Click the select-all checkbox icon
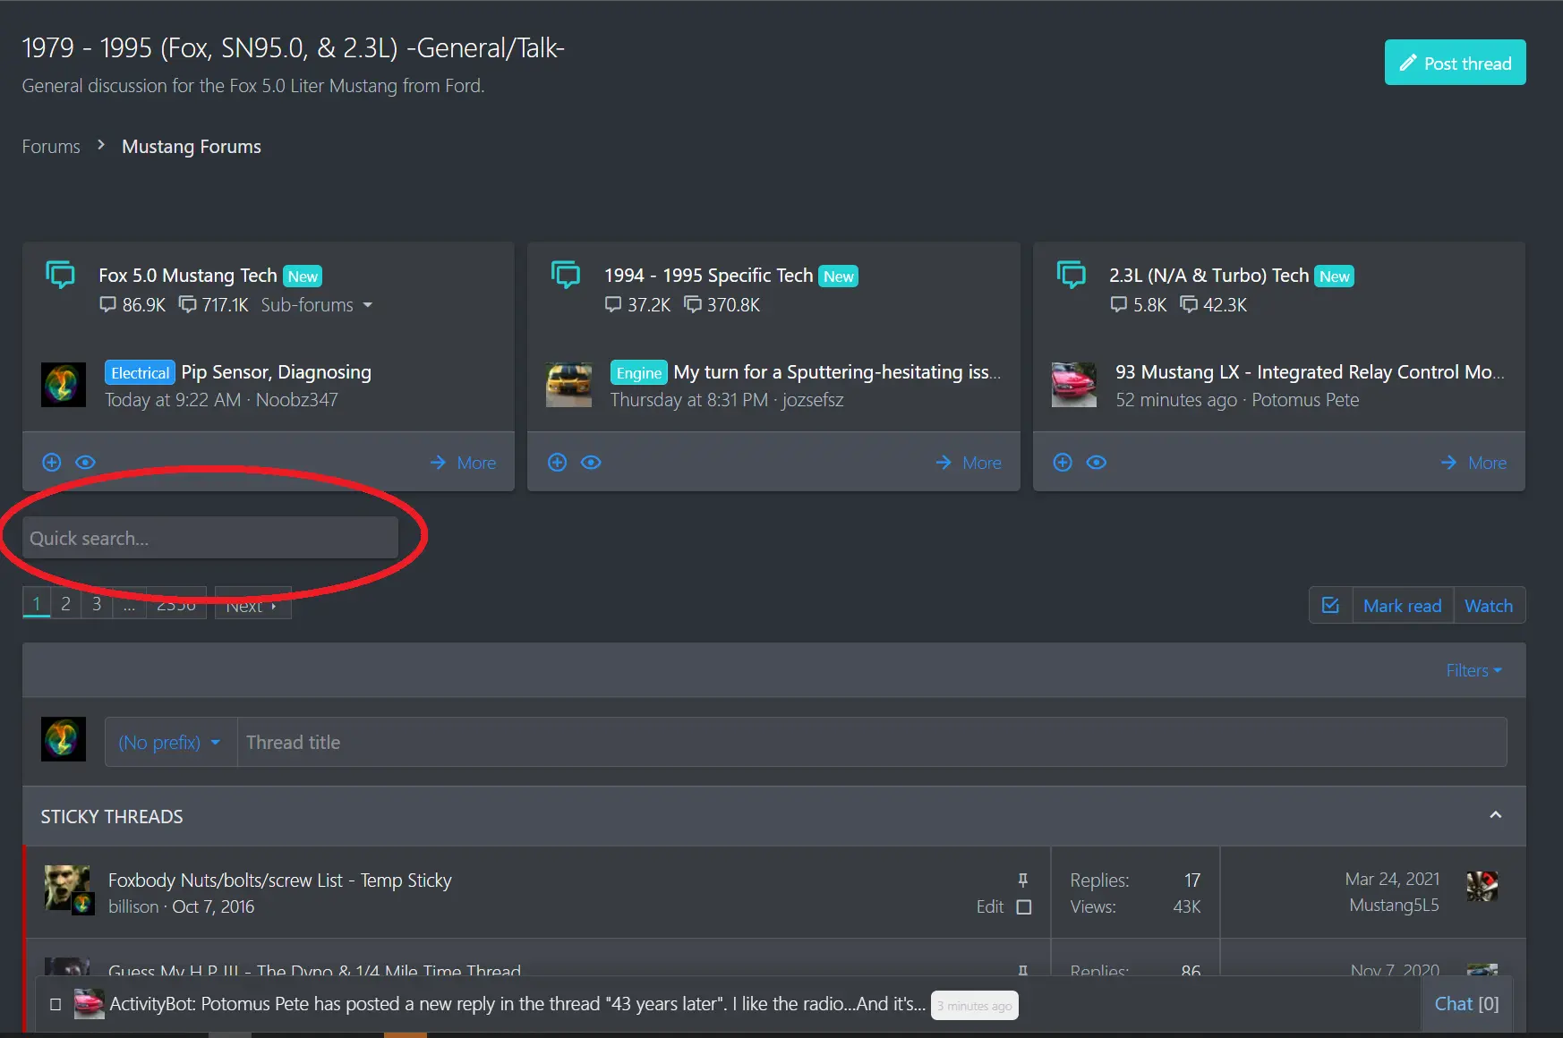The width and height of the screenshot is (1563, 1038). coord(1330,606)
